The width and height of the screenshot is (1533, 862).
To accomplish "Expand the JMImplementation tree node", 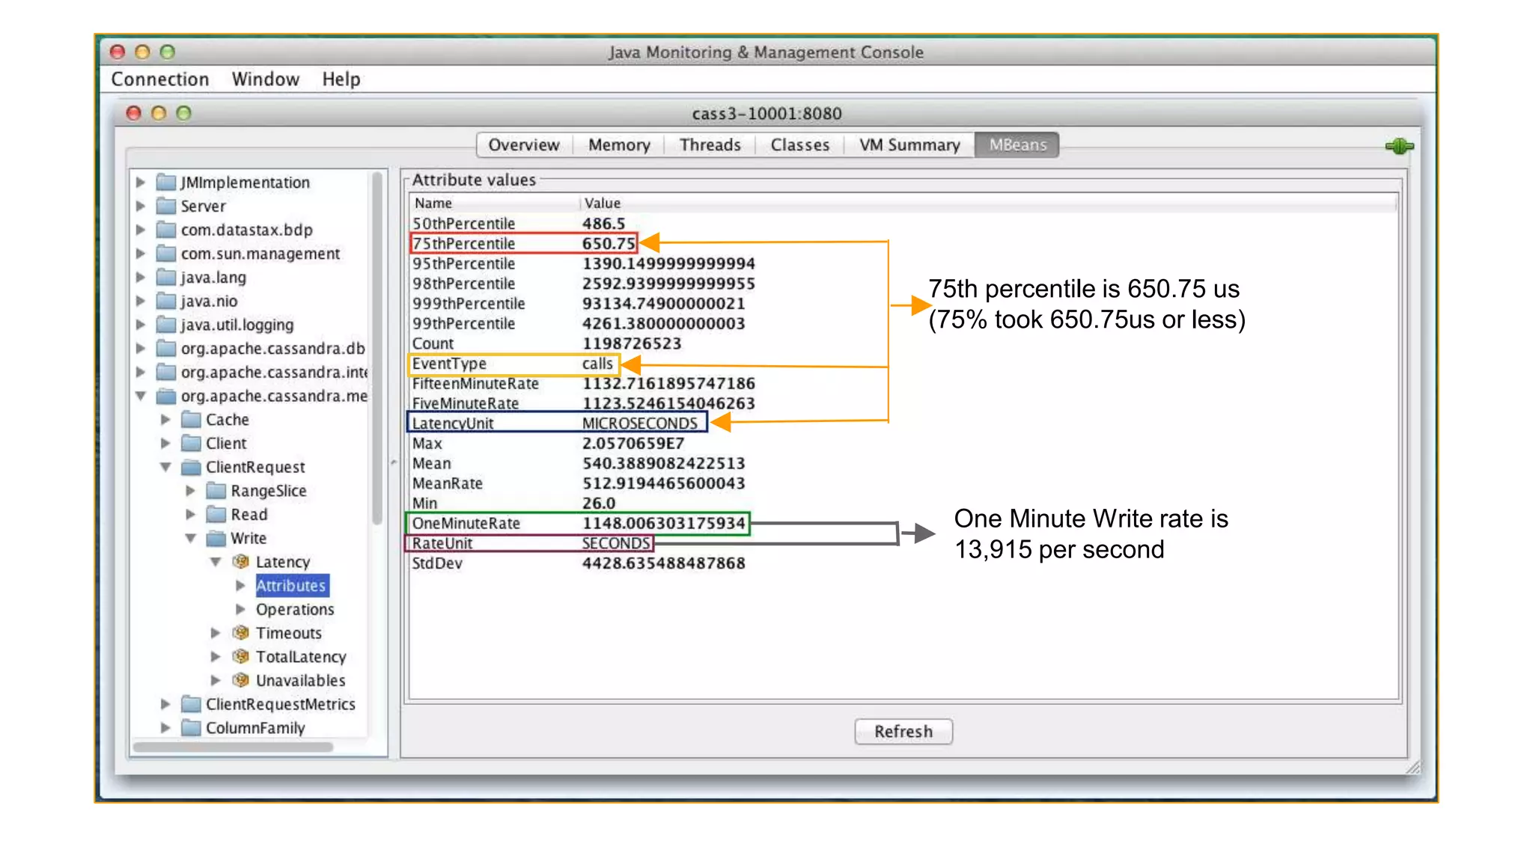I will pyautogui.click(x=140, y=182).
